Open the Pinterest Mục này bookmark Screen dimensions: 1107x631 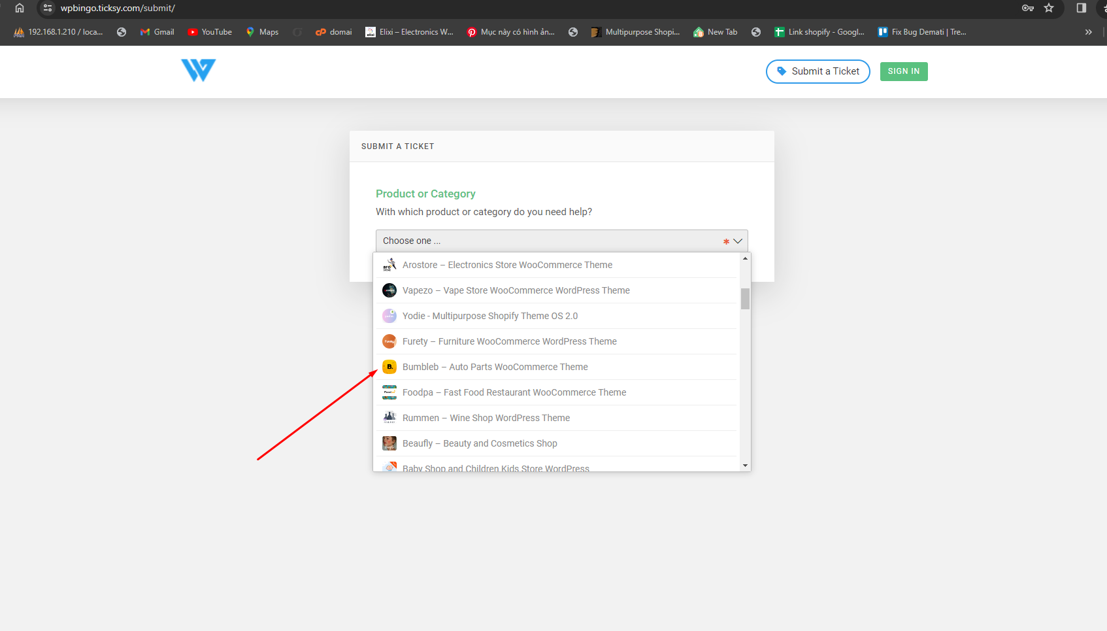(x=510, y=32)
